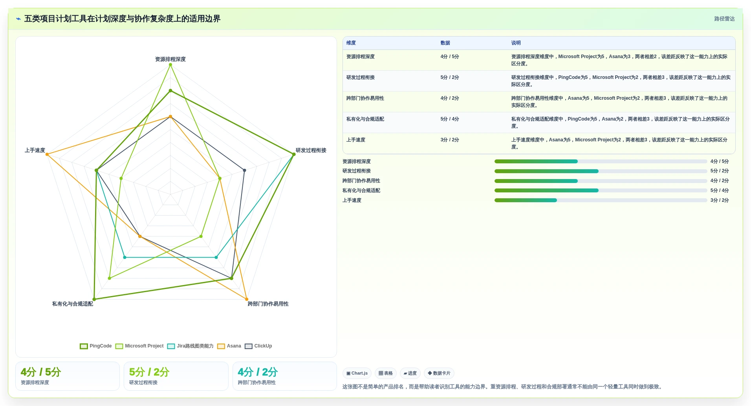Open the 4分 / 2分 跨部门协作易用性 card

pos(285,376)
